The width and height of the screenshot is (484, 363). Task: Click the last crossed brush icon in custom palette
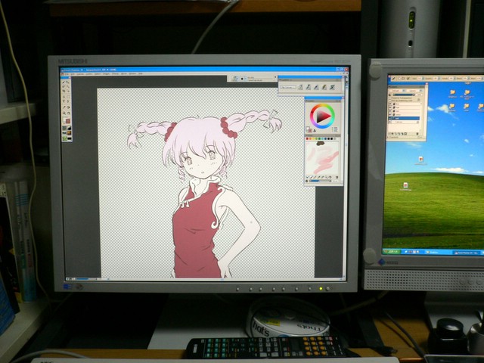coord(332,88)
